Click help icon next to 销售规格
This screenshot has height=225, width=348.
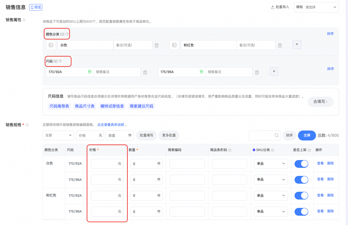27,125
